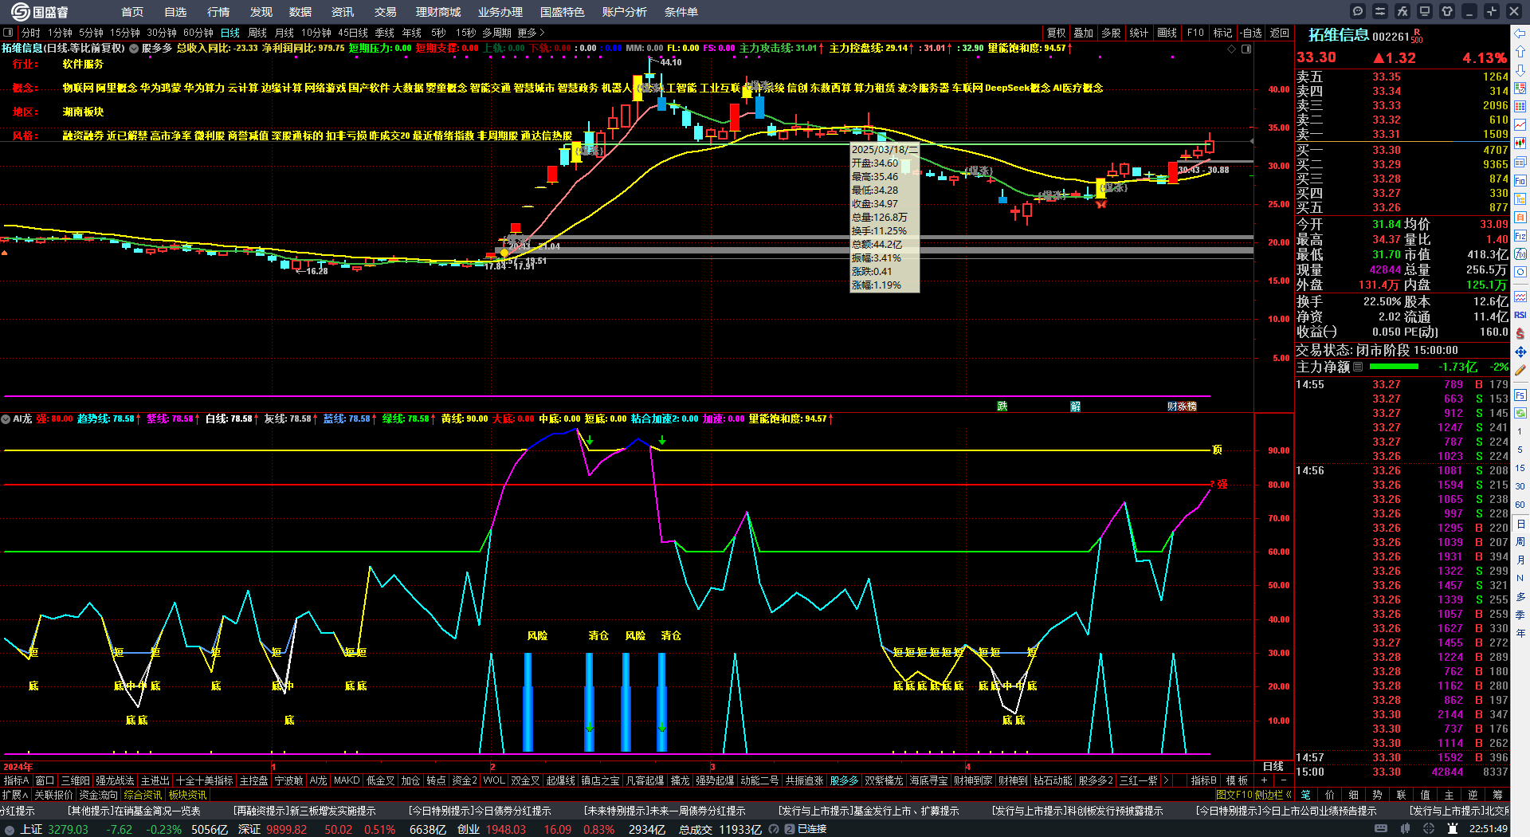Image resolution: width=1530 pixels, height=837 pixels.
Task: Click the minus button next to 模板
Action: 1283,780
